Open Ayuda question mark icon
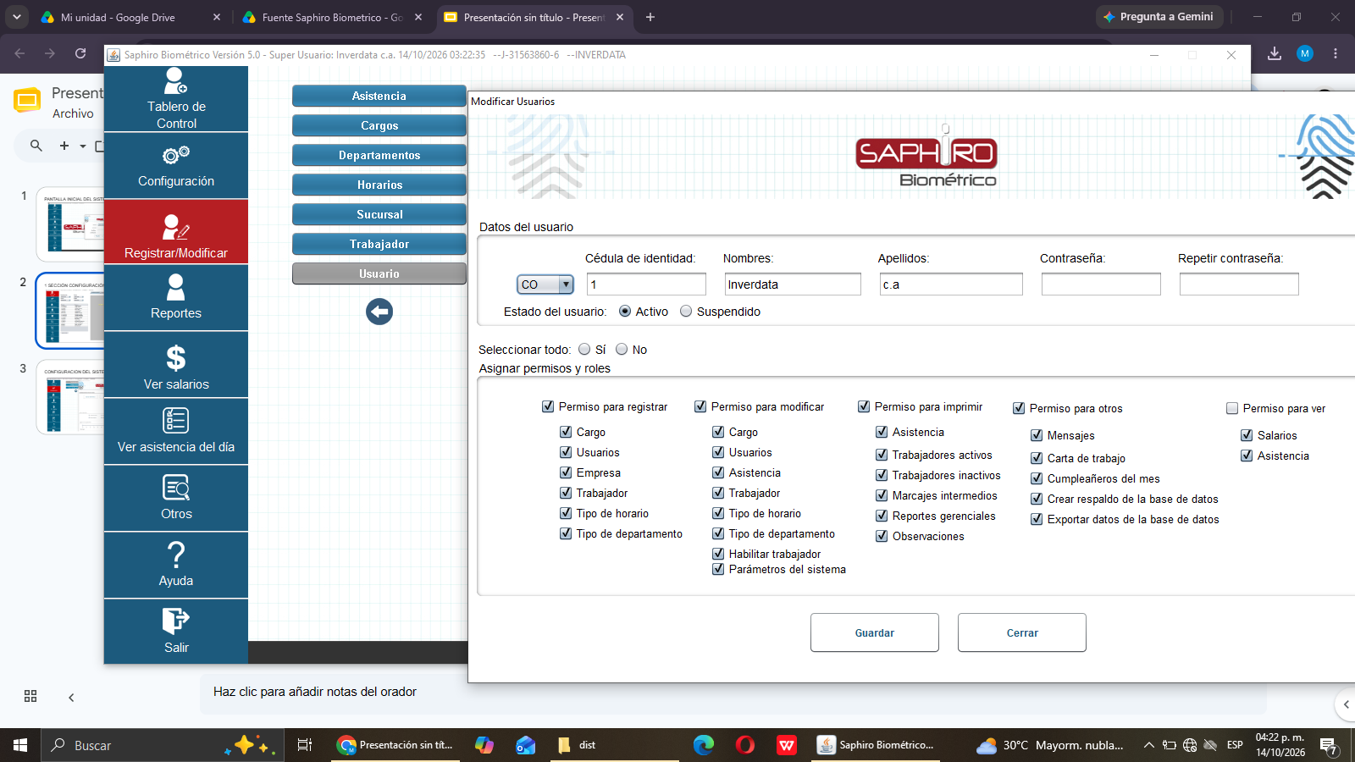 pos(176,555)
